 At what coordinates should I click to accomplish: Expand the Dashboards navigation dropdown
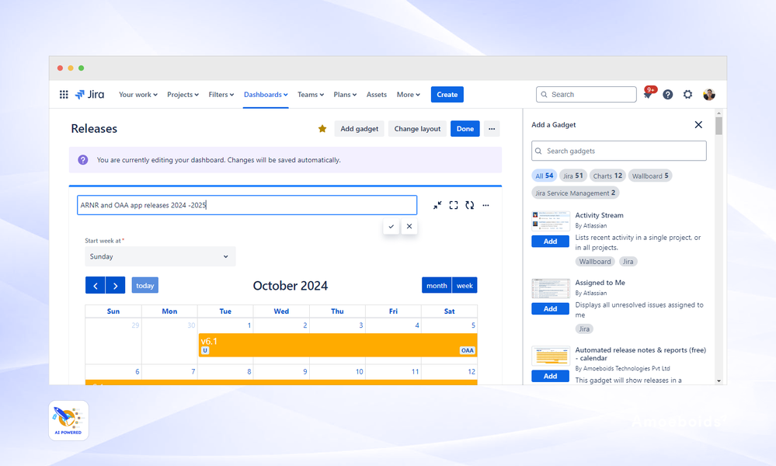click(x=266, y=94)
